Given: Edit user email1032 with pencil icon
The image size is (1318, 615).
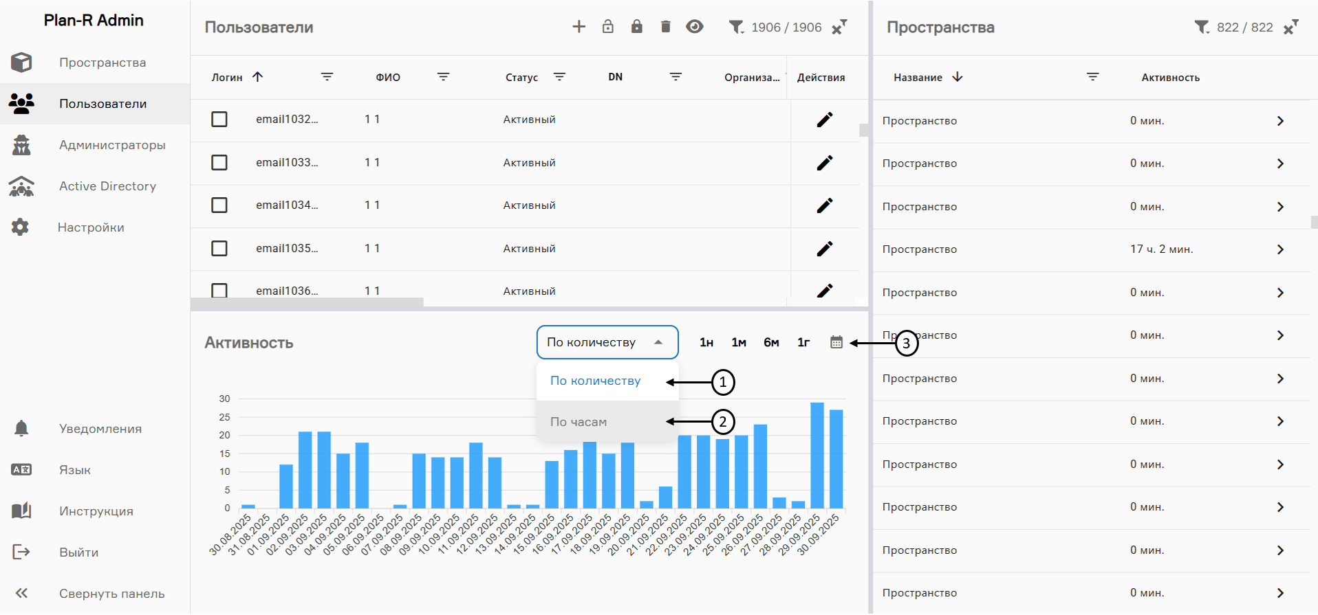Looking at the screenshot, I should [824, 120].
